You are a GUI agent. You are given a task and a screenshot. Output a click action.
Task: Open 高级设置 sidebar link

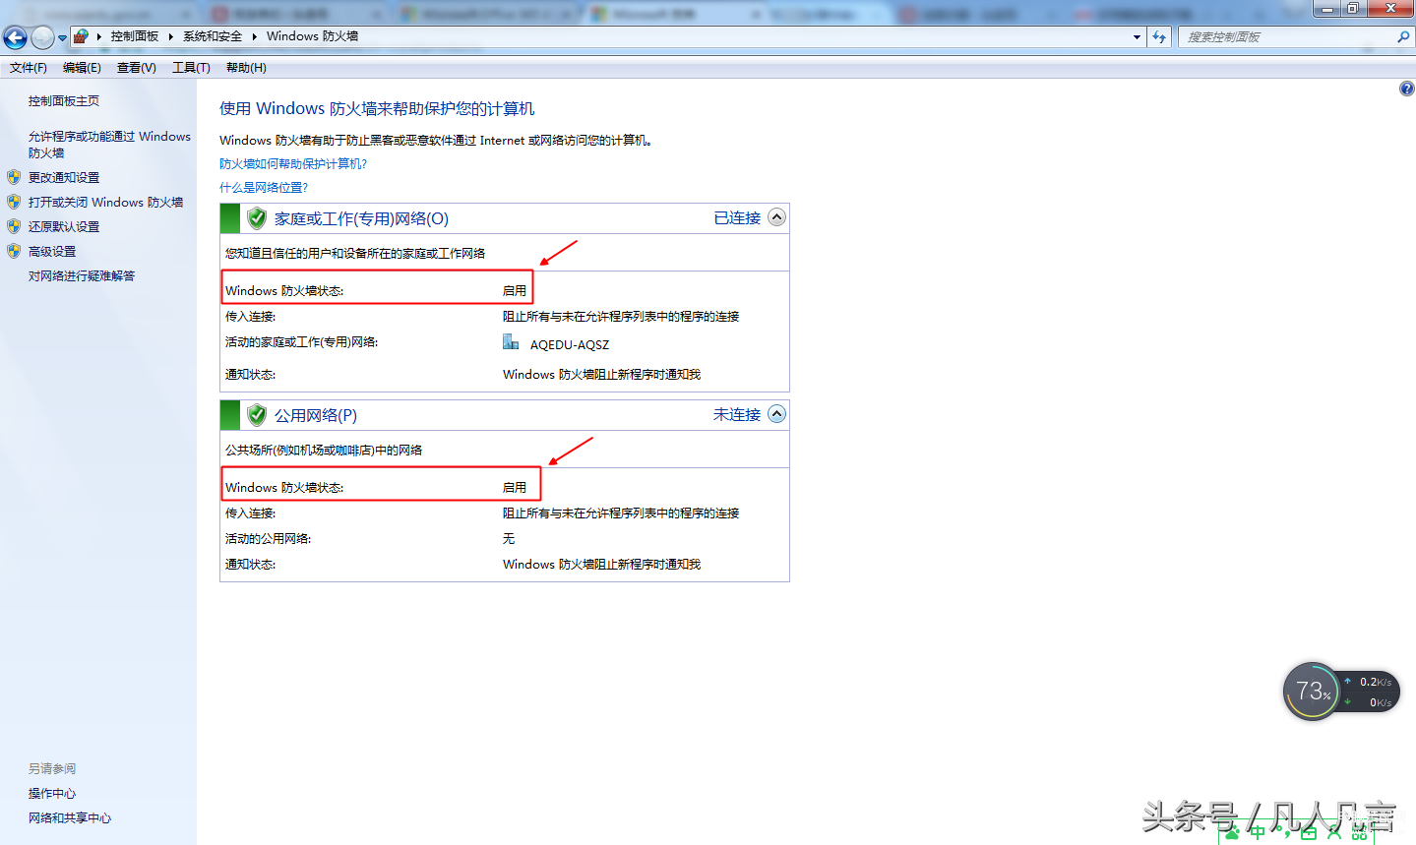point(52,252)
